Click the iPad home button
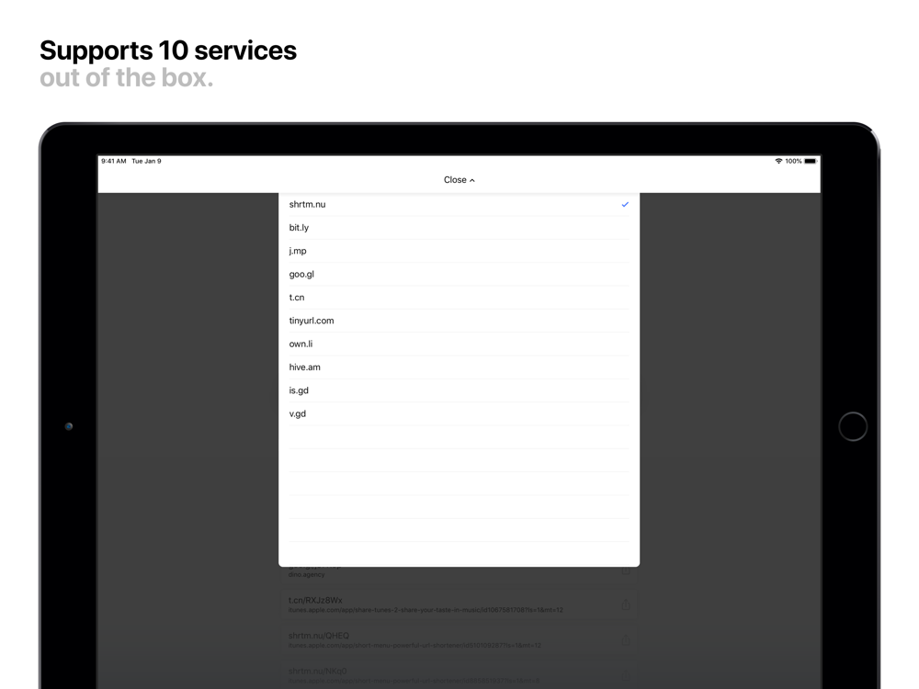This screenshot has width=919, height=689. point(852,426)
